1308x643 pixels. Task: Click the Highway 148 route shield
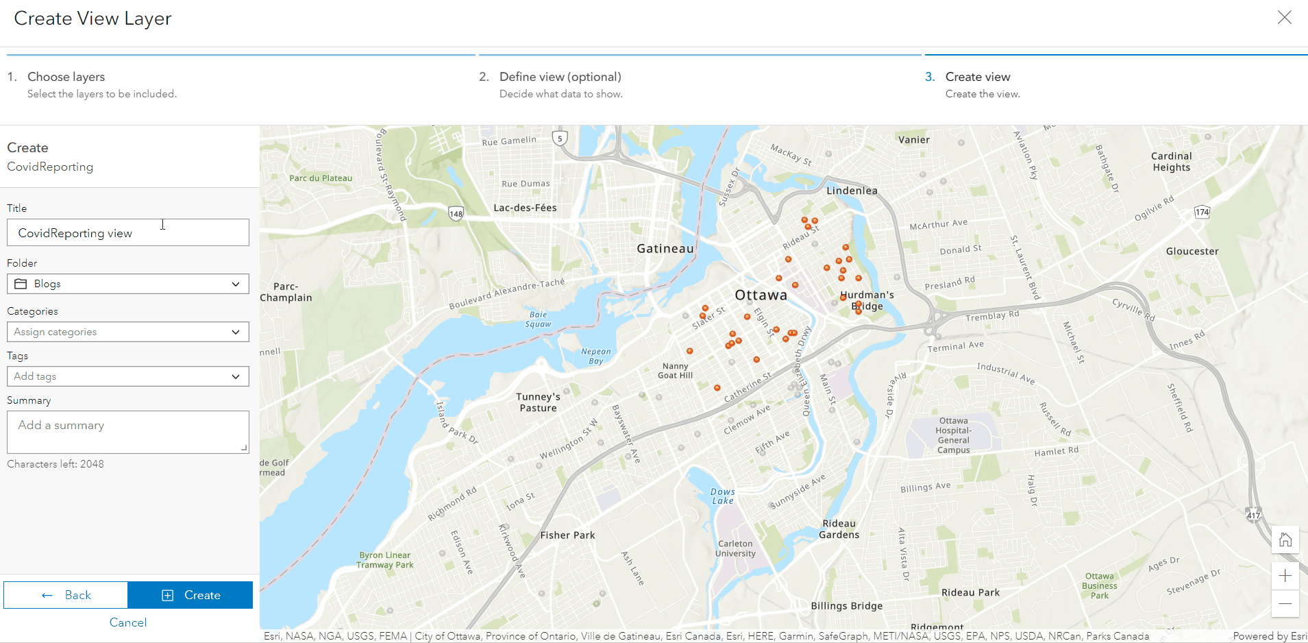point(456,213)
